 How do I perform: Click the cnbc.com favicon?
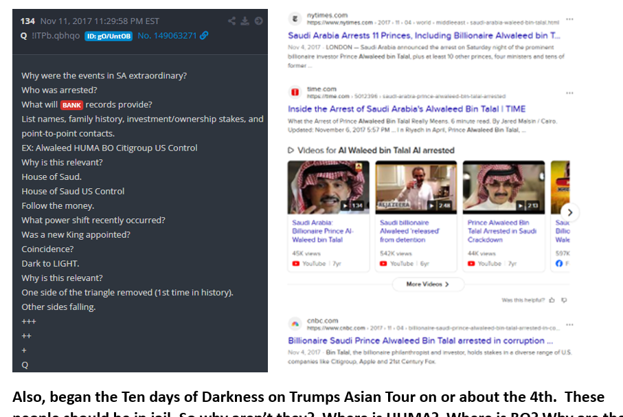tap(295, 324)
